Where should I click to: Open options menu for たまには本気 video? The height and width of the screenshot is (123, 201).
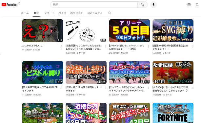pyautogui.click(x=192, y=88)
